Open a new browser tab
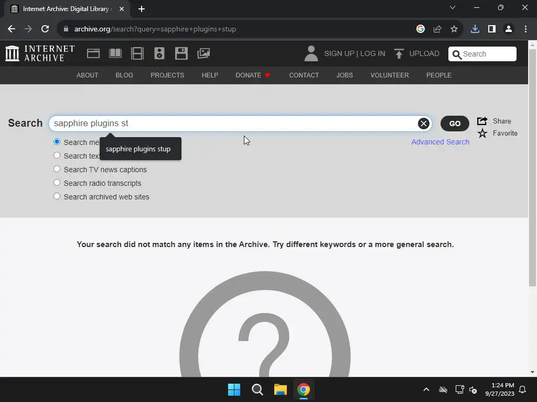 click(x=142, y=9)
